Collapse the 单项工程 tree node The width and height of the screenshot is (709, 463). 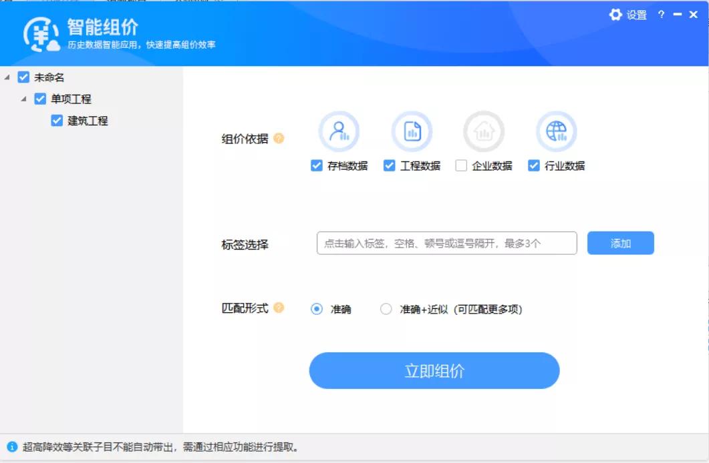click(x=22, y=99)
